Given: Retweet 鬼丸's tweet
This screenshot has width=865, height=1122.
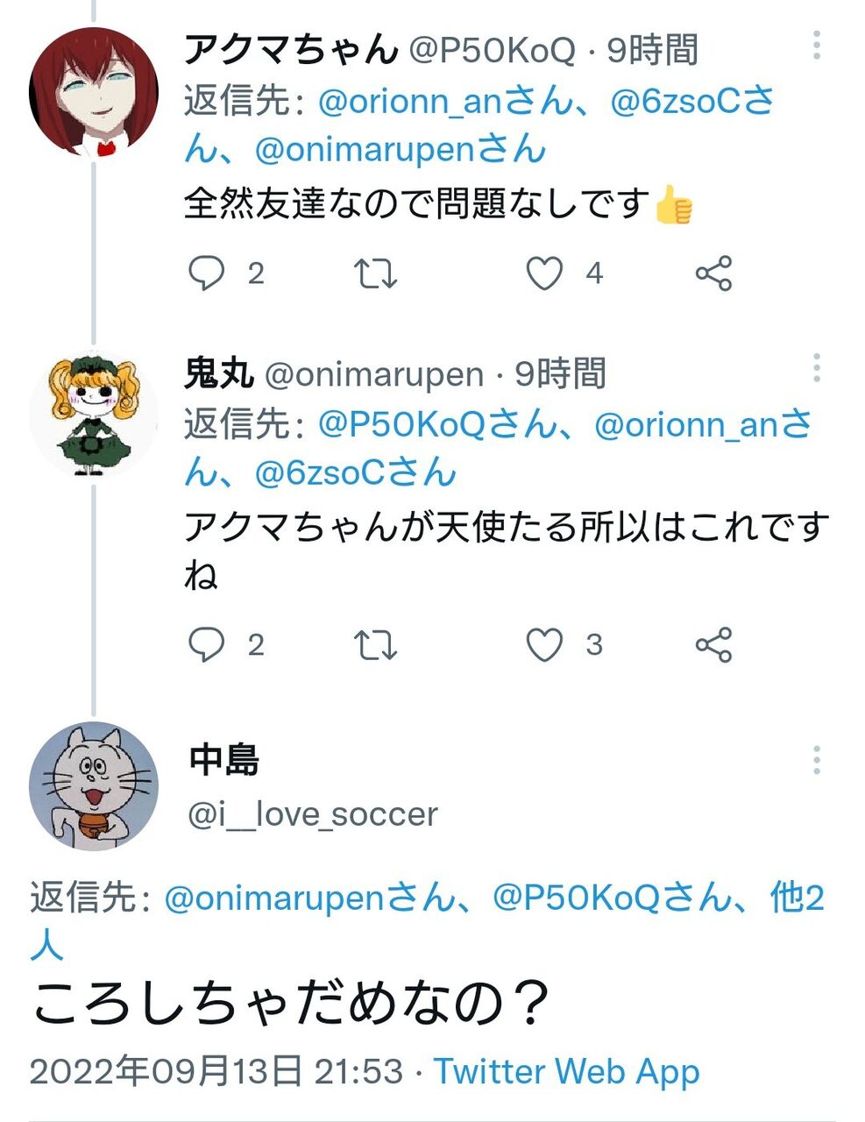Looking at the screenshot, I should point(375,645).
